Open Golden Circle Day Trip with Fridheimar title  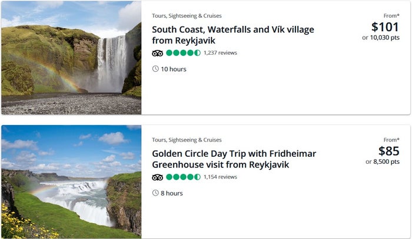(x=234, y=159)
